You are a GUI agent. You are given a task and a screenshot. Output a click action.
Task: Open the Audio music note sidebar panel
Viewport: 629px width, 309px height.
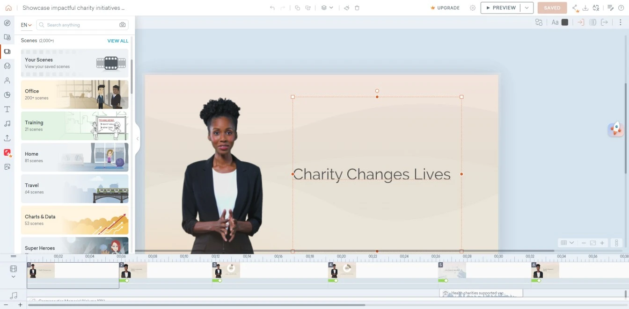click(x=7, y=123)
